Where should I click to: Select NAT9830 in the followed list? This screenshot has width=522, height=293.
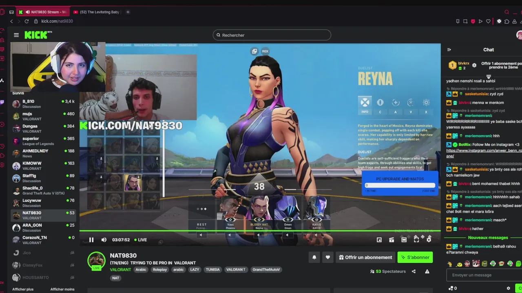[43, 215]
